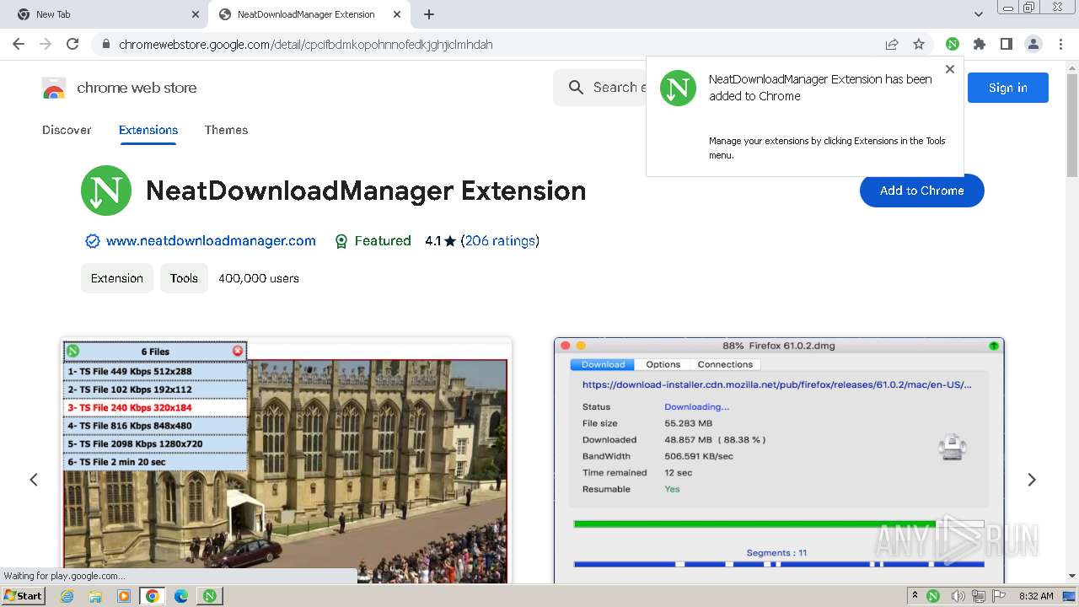This screenshot has width=1079, height=607.
Task: Toggle the browser side panel
Action: tap(1007, 44)
